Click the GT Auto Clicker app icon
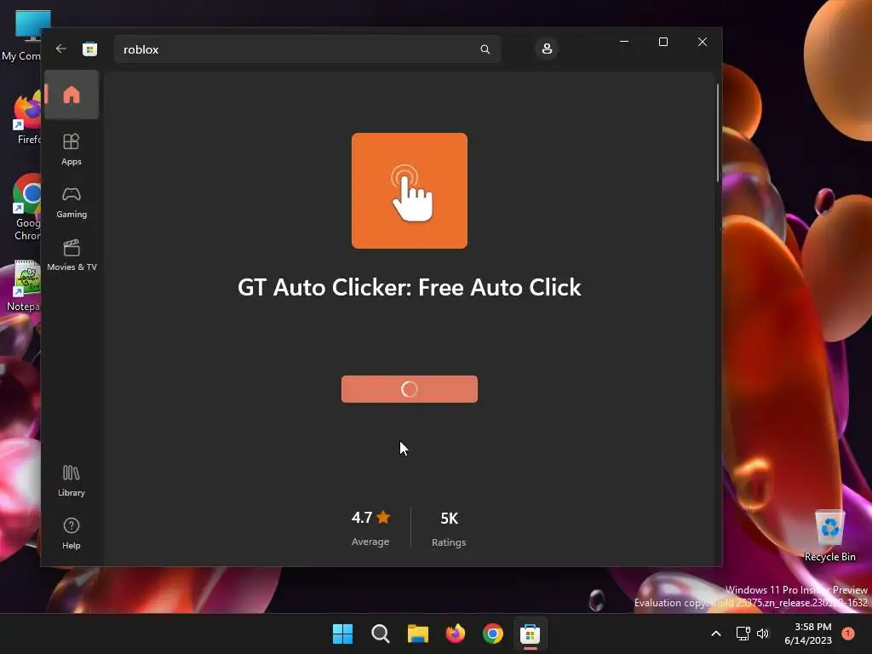This screenshot has width=872, height=654. [410, 191]
